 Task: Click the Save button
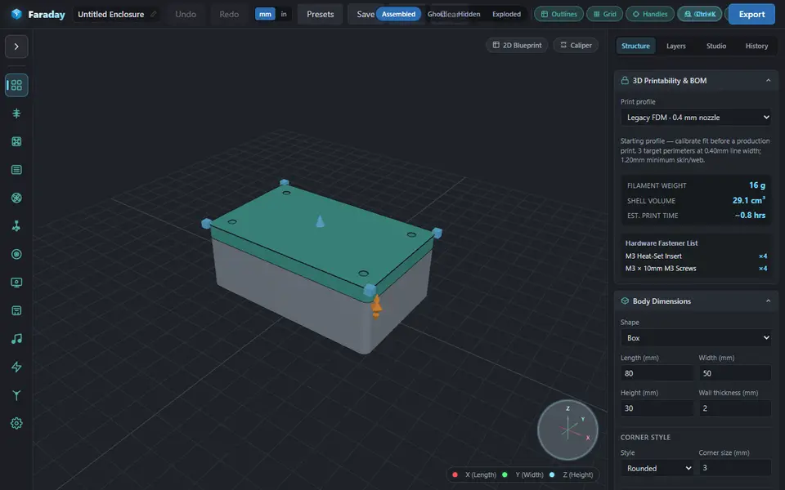click(x=365, y=14)
